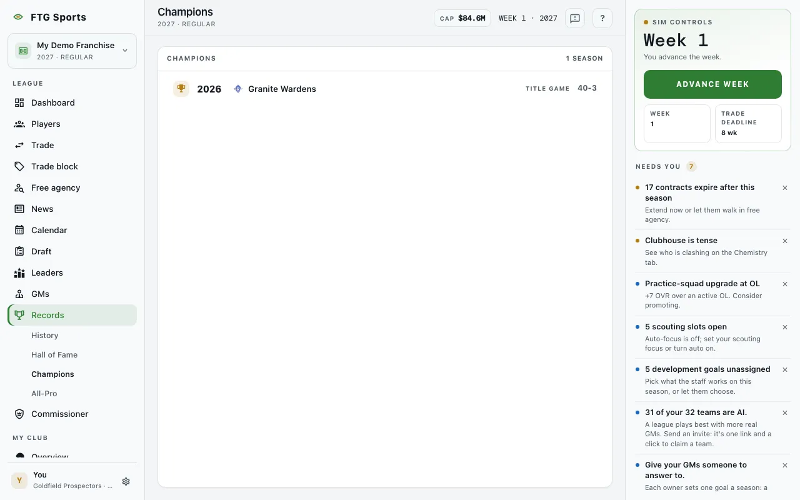
Task: Dismiss the 31 of 32 teams AI notice
Action: click(785, 412)
